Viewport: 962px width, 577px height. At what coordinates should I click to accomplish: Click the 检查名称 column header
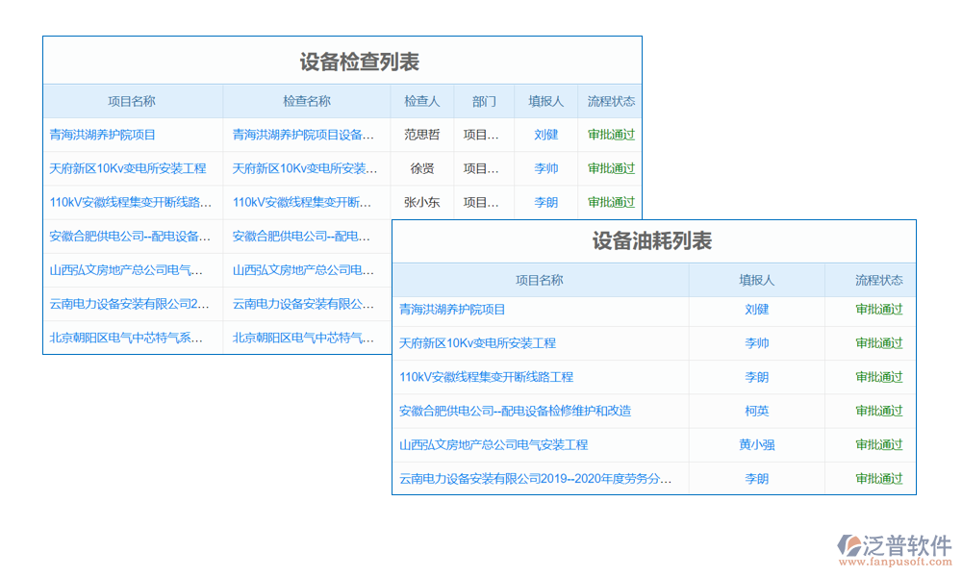(306, 101)
